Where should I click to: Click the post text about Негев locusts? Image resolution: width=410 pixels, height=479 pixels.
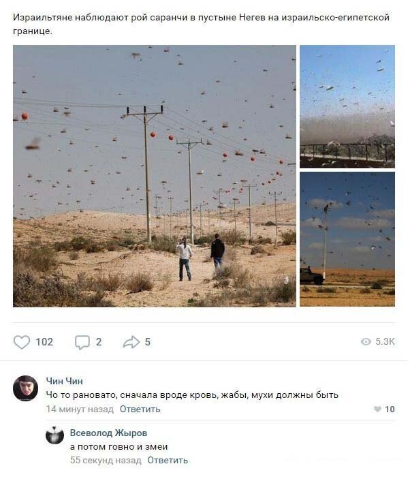201,24
